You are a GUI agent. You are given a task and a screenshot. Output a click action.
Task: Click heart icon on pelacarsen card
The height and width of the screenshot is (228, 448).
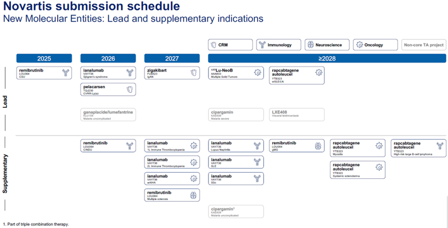tap(130, 89)
